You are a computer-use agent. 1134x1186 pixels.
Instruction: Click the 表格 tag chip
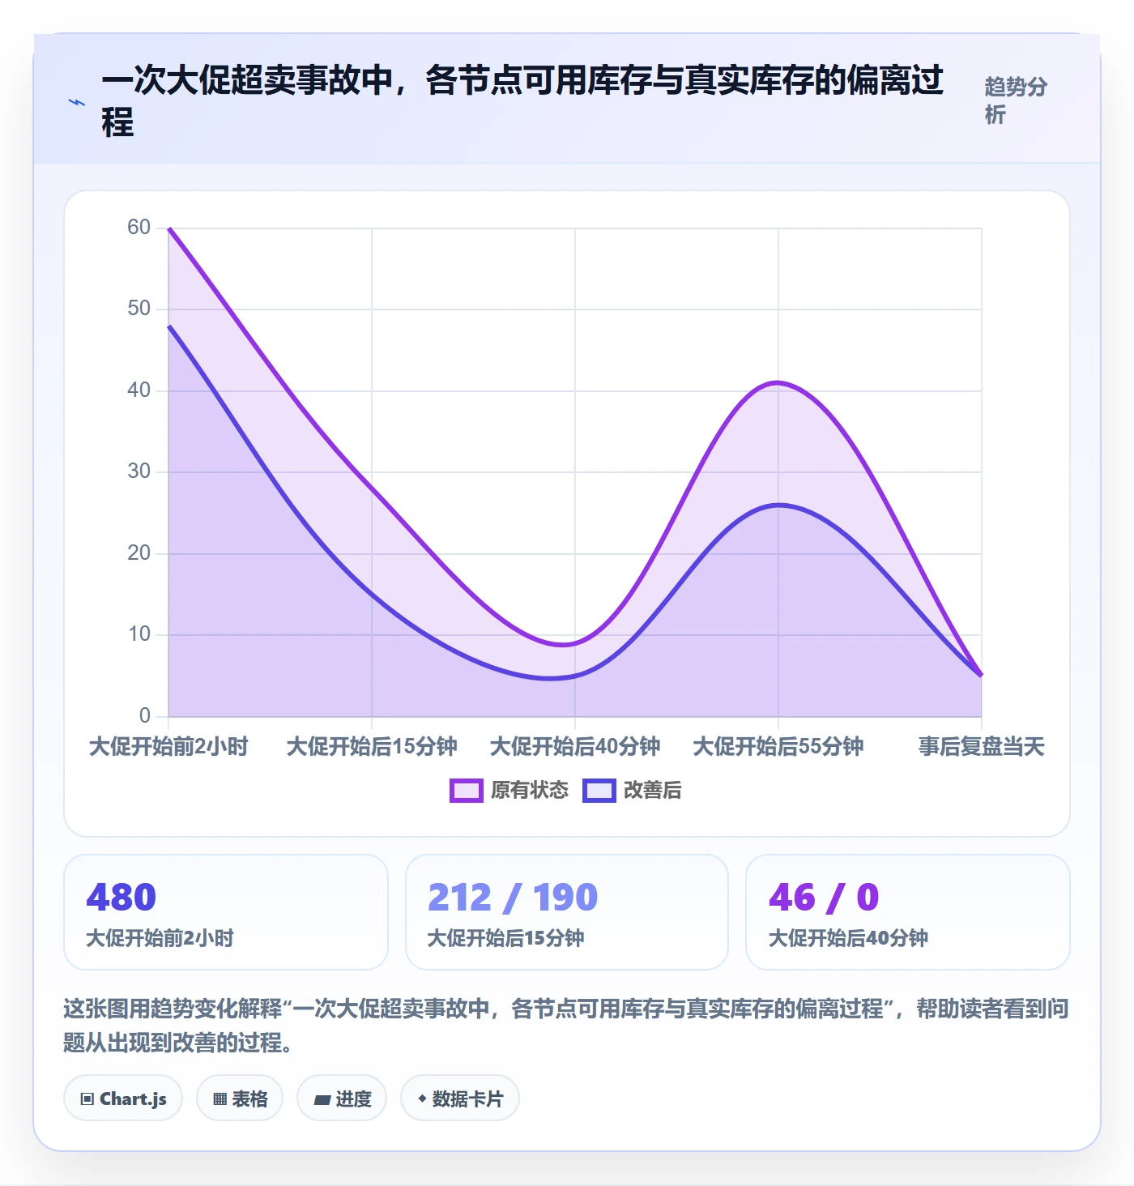(240, 1099)
